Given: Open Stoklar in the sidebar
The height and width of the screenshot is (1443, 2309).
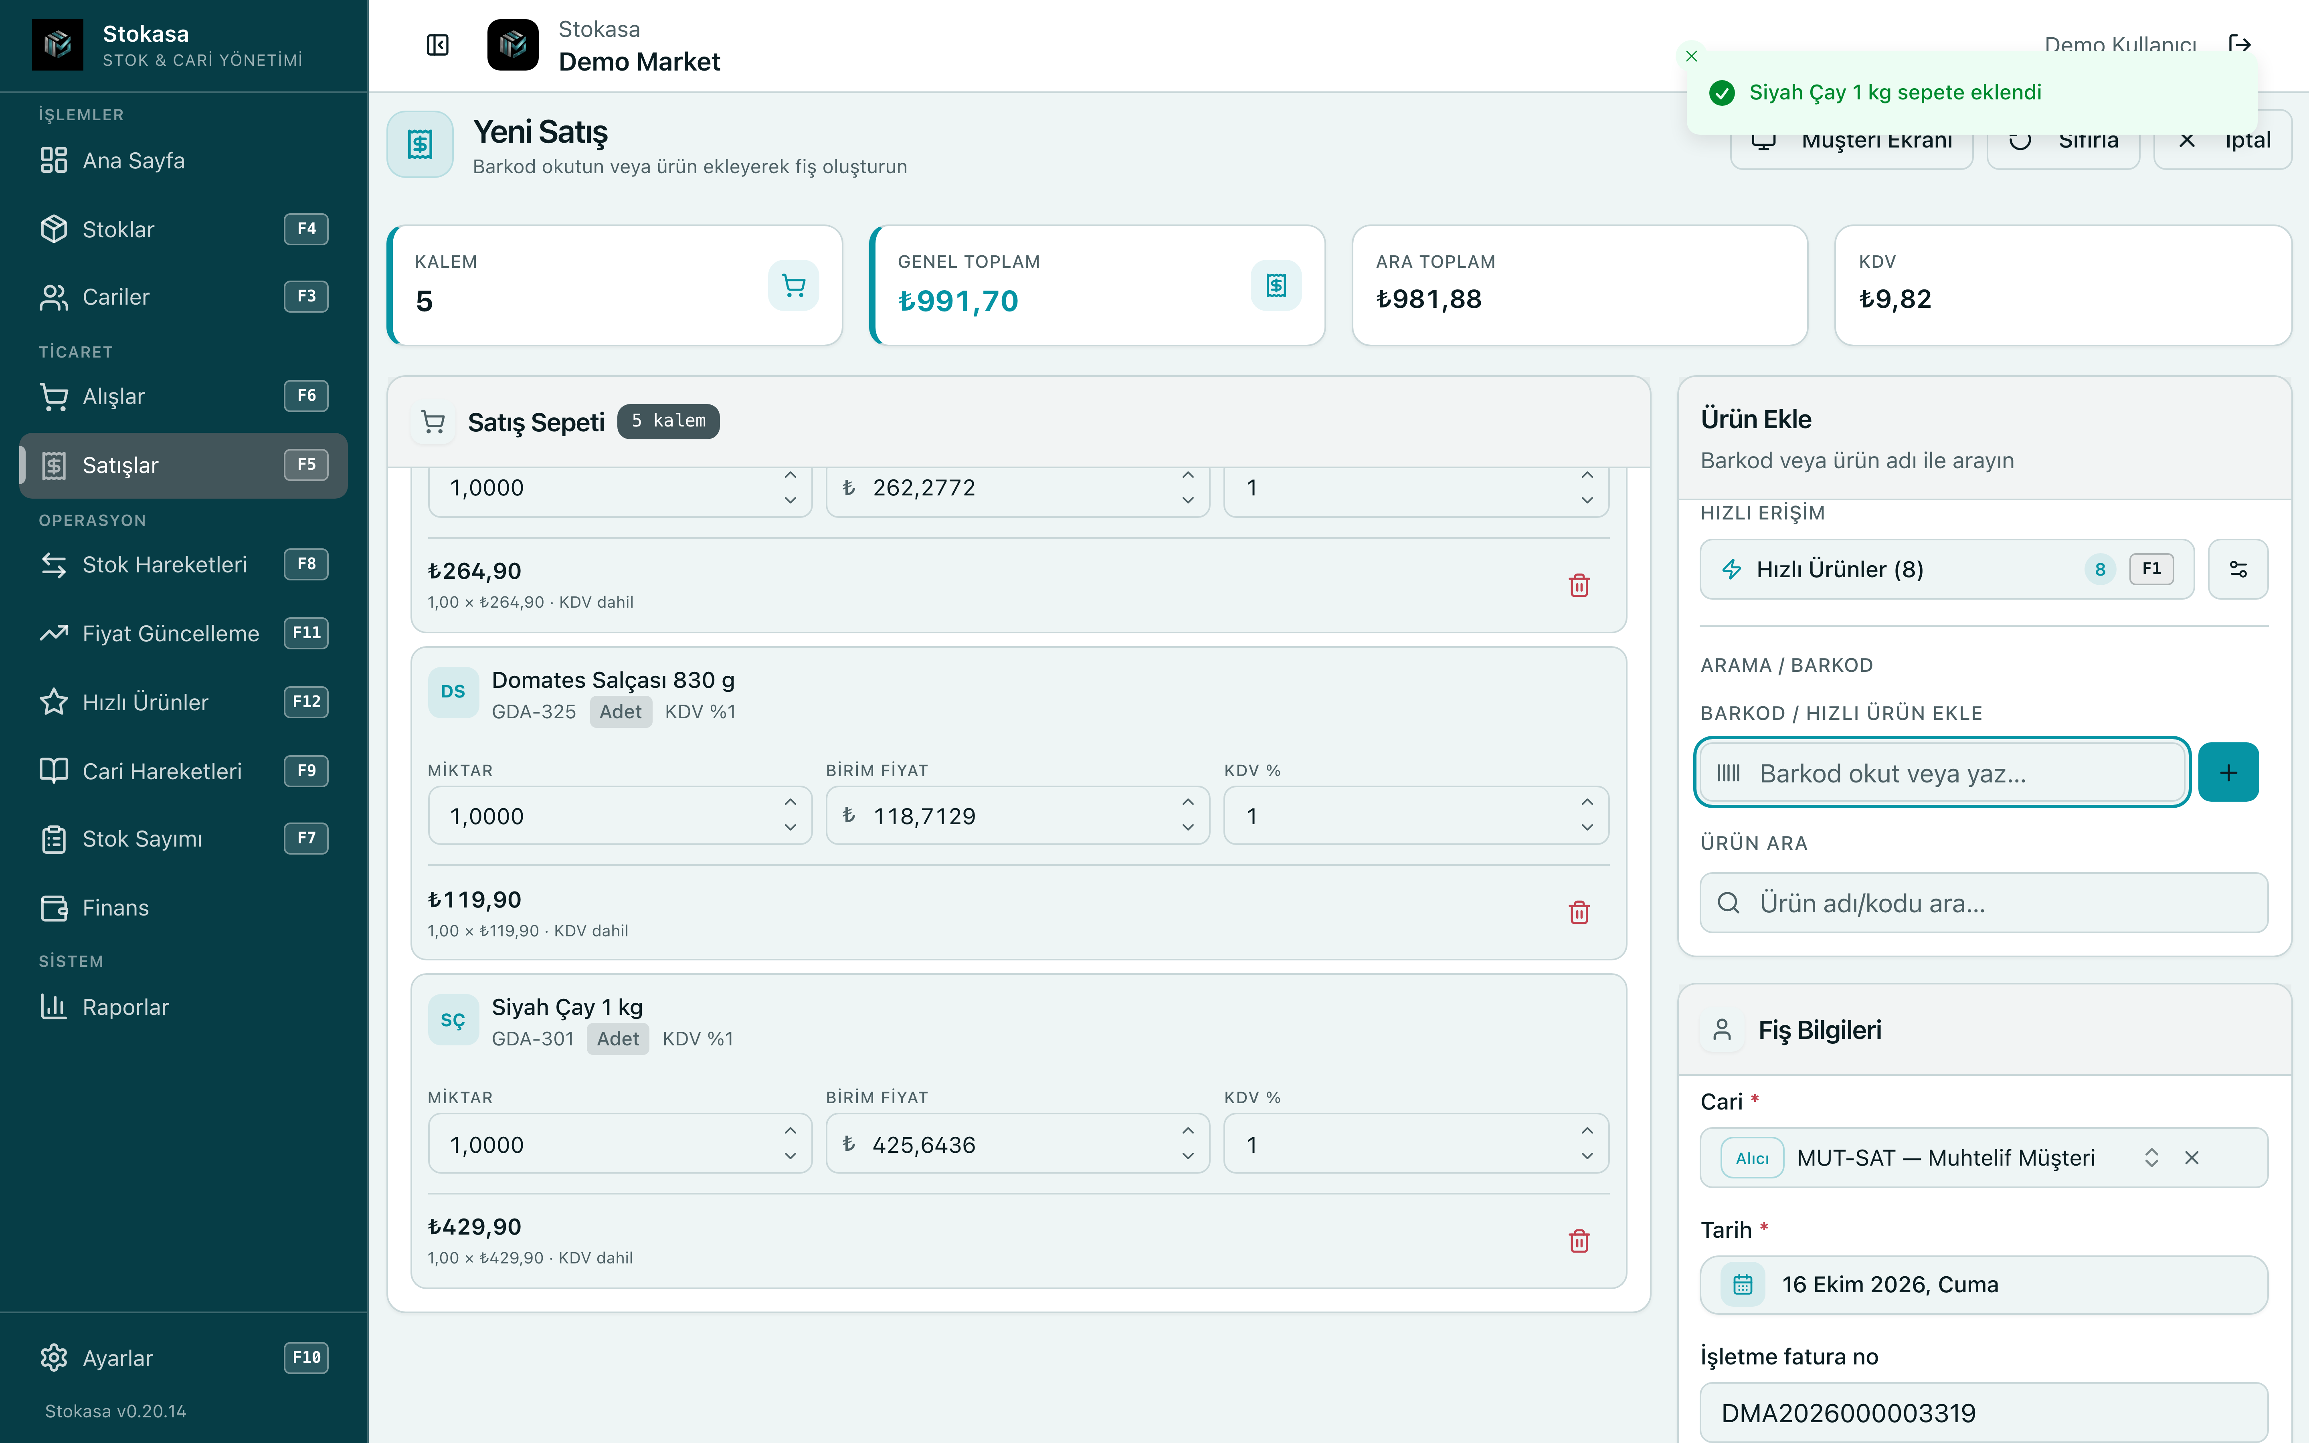Looking at the screenshot, I should pos(183,229).
